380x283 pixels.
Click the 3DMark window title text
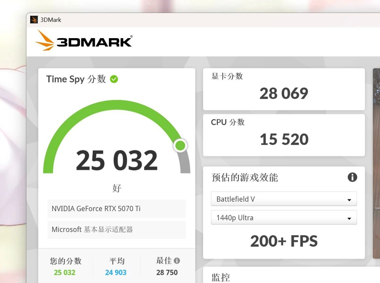(51, 20)
